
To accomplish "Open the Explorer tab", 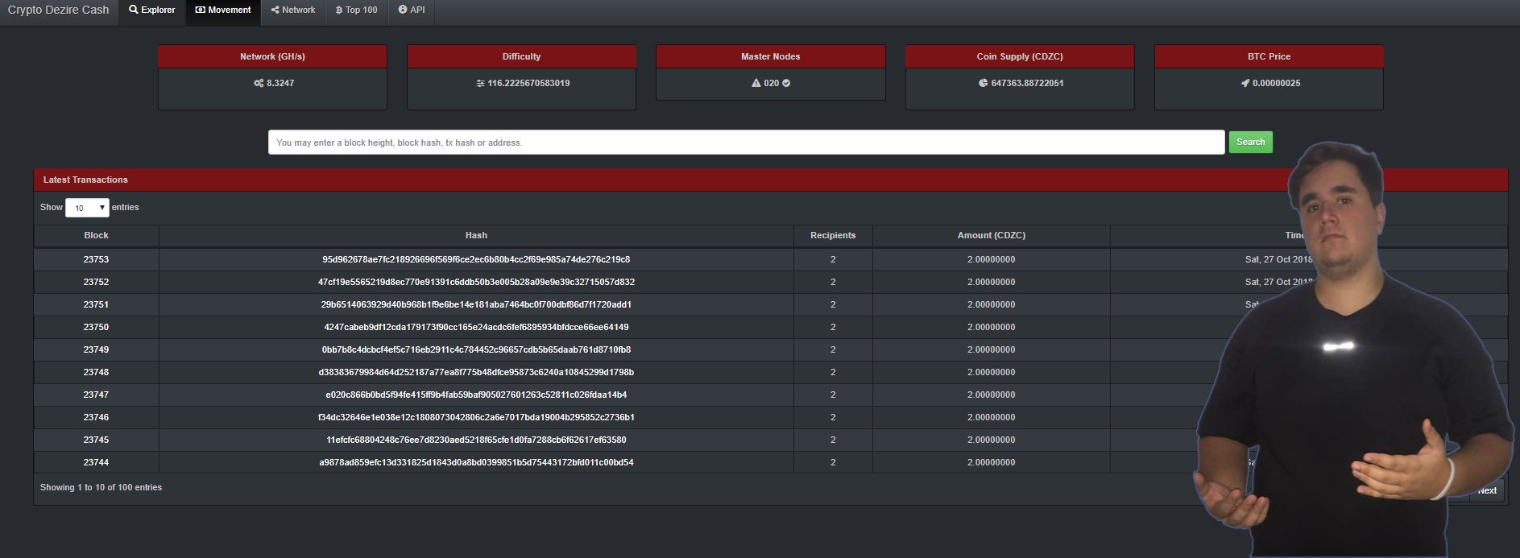I will point(152,10).
